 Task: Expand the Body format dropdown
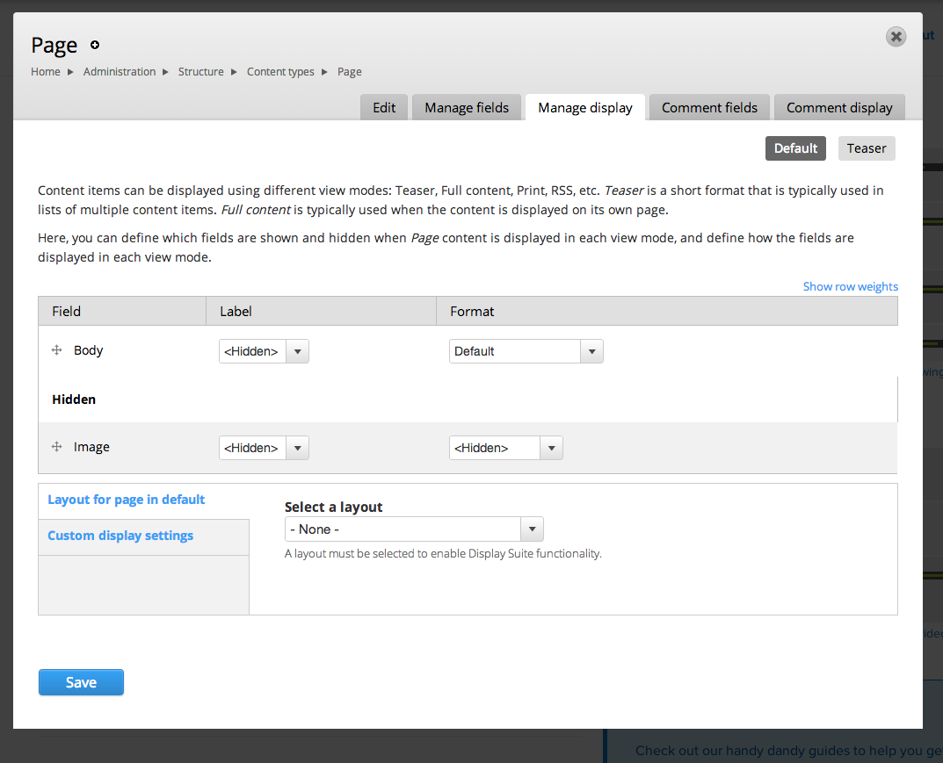coord(526,351)
